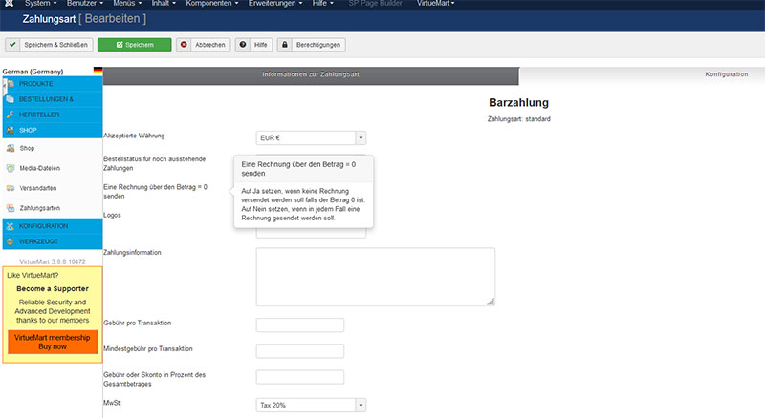Expand the Konfiguration sidebar section

point(43,226)
